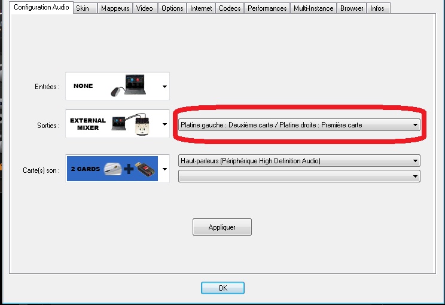This screenshot has height=305, width=445.
Task: Expand the Entrées dropdown arrow
Action: (164, 86)
